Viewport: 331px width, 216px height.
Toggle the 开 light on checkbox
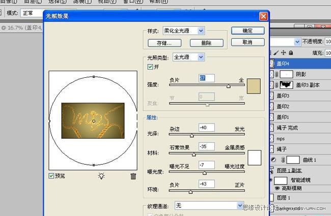coord(150,67)
